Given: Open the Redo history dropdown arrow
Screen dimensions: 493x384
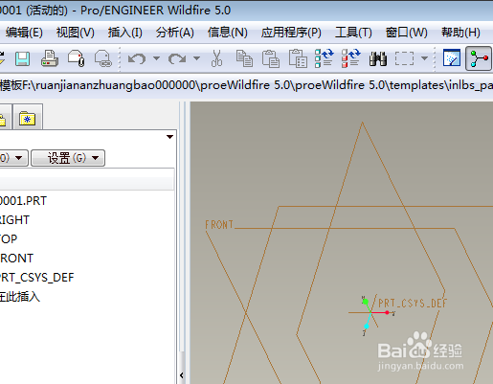Looking at the screenshot, I should point(196,58).
